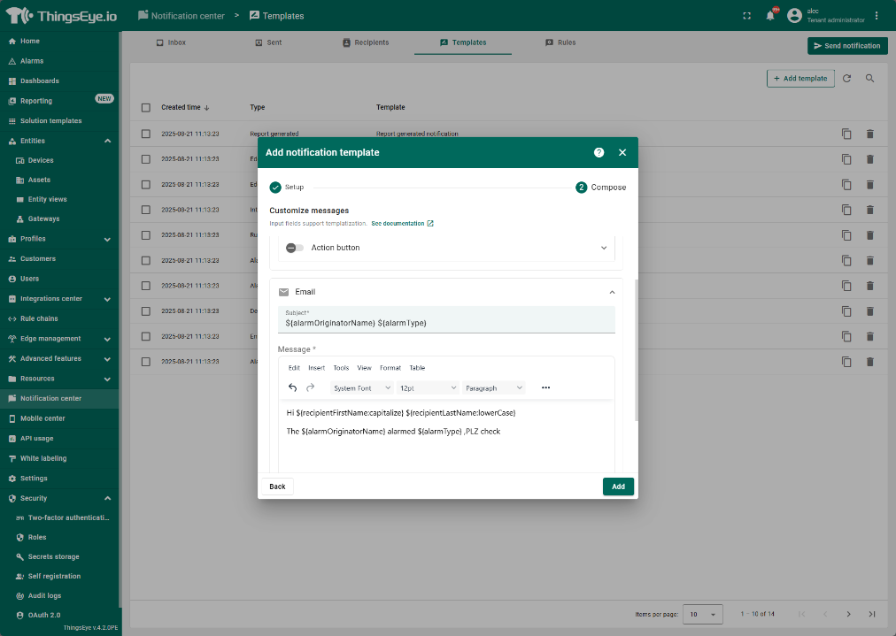896x636 pixels.
Task: Delete the Report generated template row
Action: [x=869, y=134]
